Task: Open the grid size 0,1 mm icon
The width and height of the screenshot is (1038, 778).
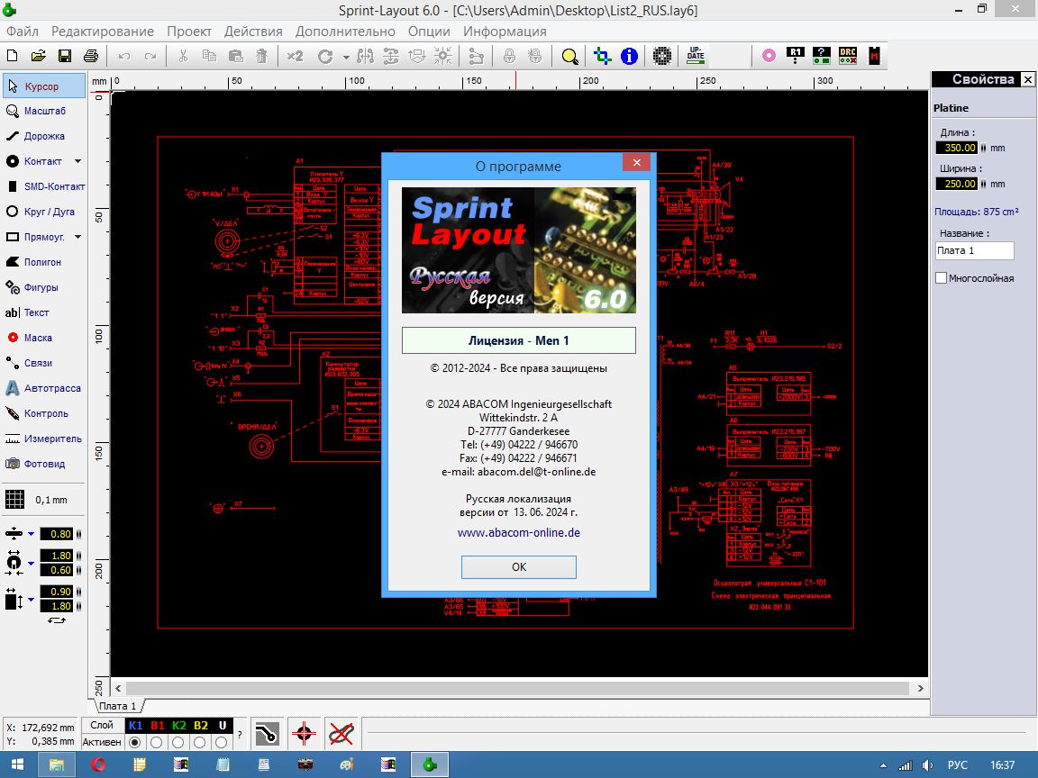Action: coord(14,500)
